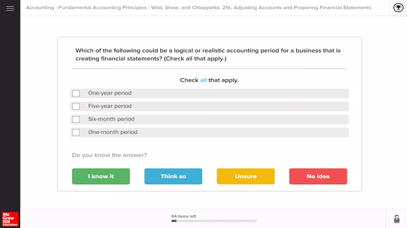407x228 pixels.
Task: Click the person icon in bottom corner
Action: tap(397, 219)
